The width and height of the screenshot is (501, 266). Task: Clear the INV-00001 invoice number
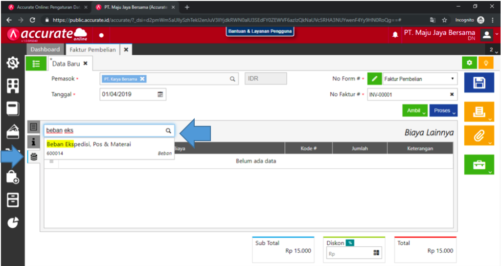click(452, 94)
